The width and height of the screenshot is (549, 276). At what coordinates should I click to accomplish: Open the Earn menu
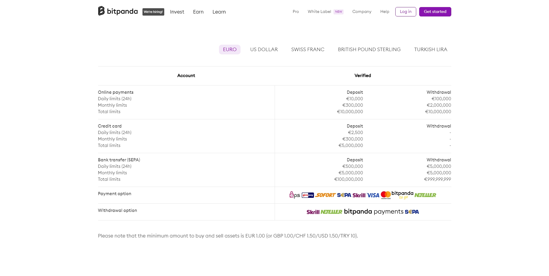[198, 12]
